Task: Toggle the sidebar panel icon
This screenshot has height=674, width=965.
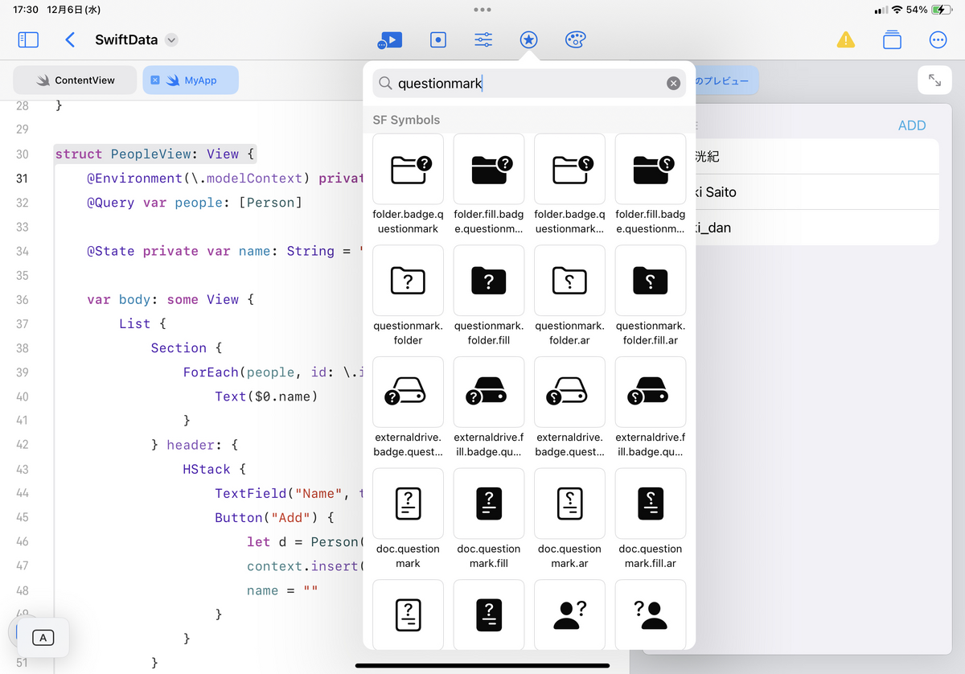Action: tap(28, 39)
